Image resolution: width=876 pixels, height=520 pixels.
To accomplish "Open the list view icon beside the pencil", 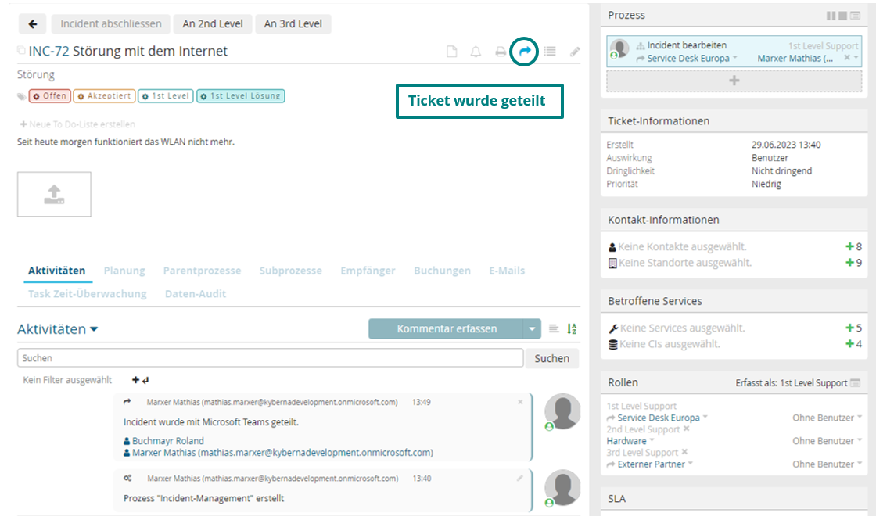I will 550,52.
